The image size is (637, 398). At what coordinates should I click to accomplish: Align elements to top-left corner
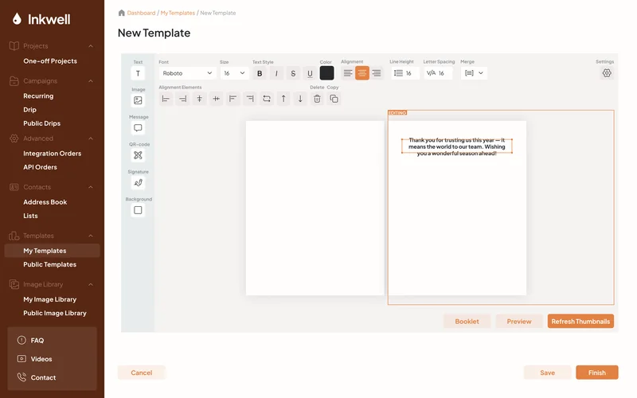(233, 99)
